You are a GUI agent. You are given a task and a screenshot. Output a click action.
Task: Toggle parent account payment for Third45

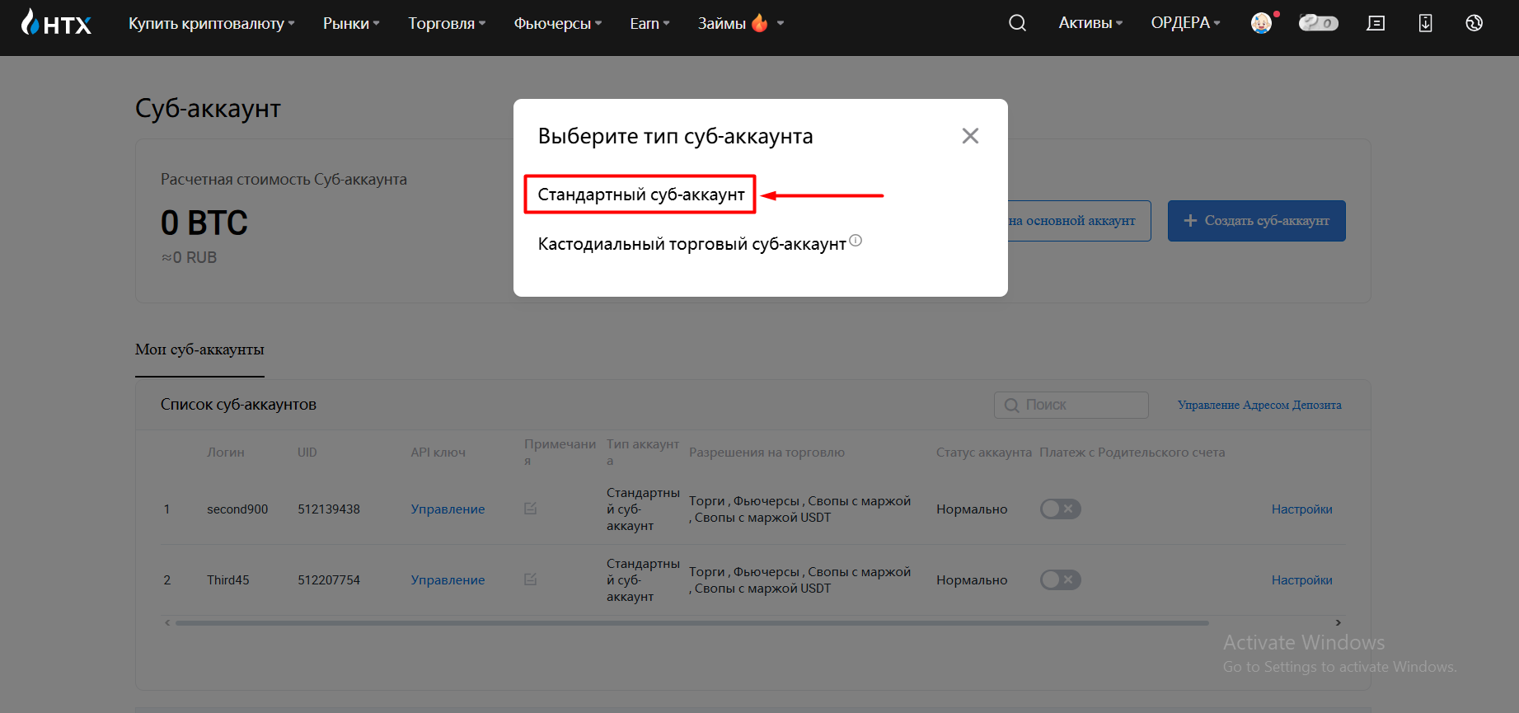pyautogui.click(x=1060, y=579)
